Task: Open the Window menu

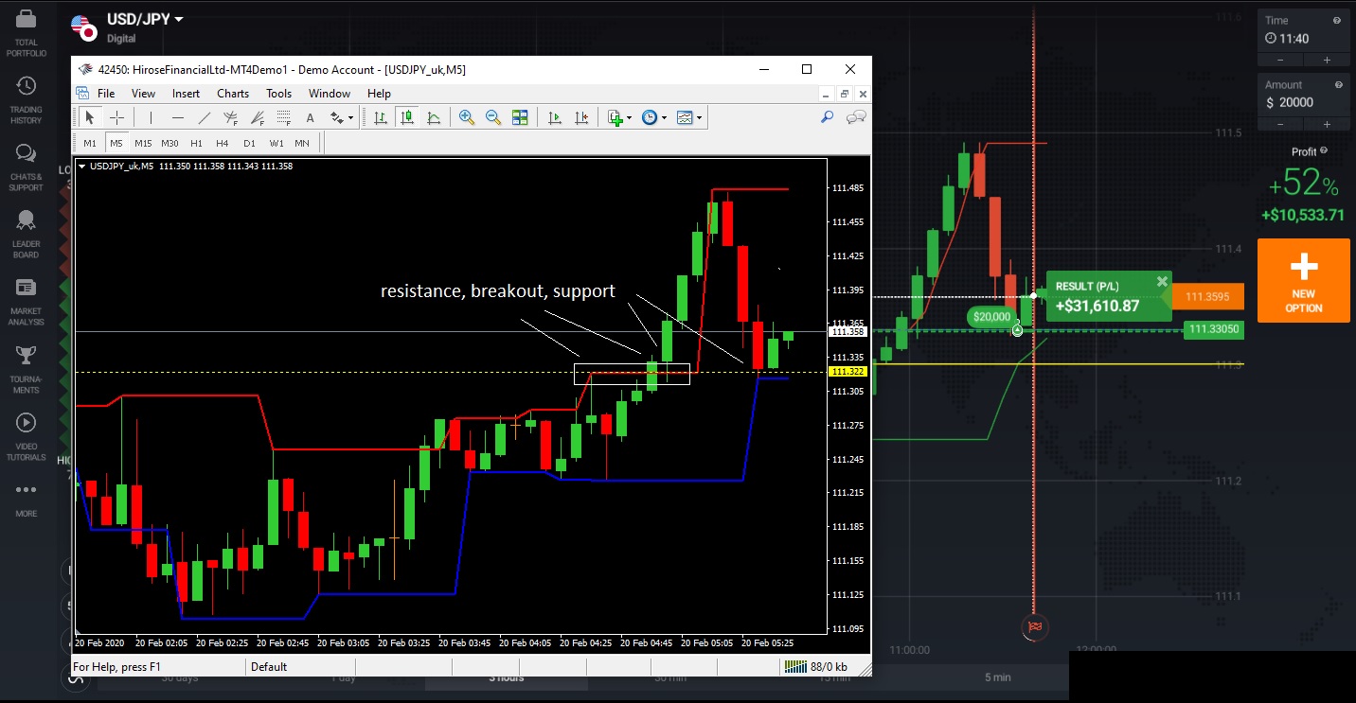Action: pyautogui.click(x=330, y=94)
